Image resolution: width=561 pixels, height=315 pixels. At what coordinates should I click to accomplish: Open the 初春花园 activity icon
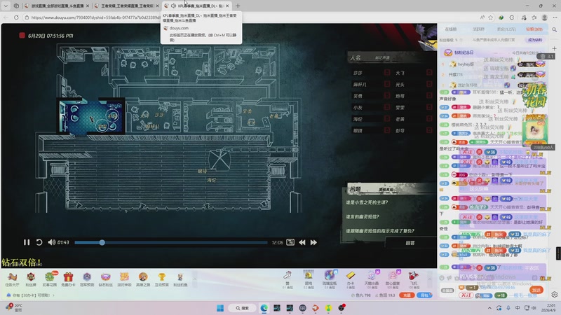49,279
